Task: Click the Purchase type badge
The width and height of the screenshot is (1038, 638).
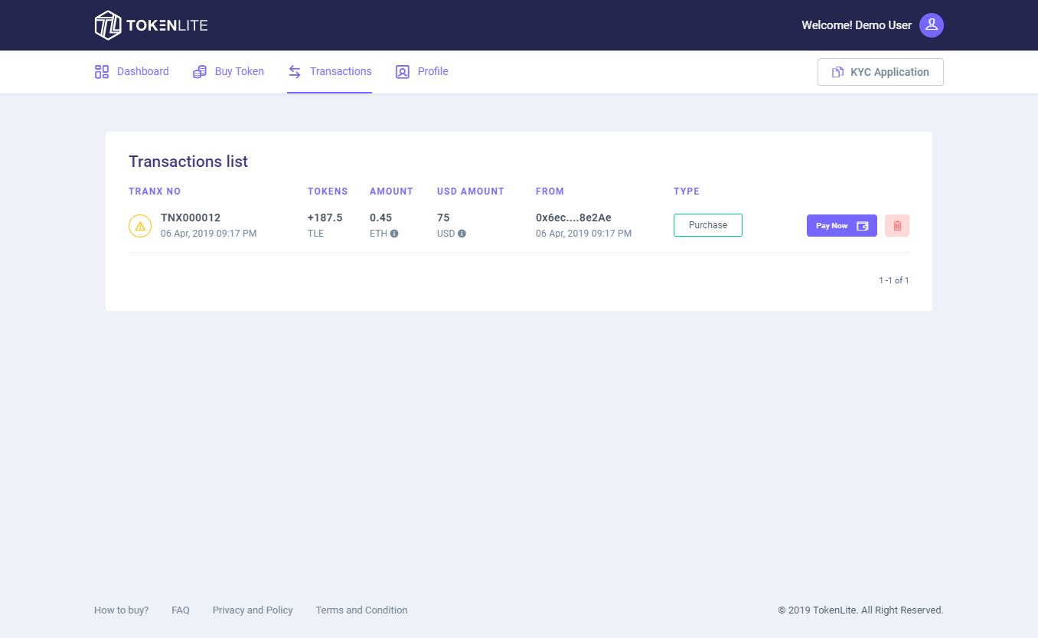Action: 707,225
